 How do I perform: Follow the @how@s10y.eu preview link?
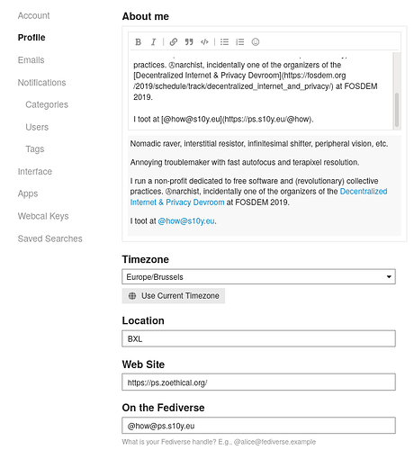[186, 221]
